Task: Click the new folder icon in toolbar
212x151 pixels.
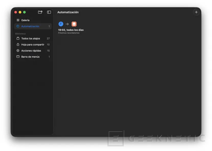Action: (40, 12)
